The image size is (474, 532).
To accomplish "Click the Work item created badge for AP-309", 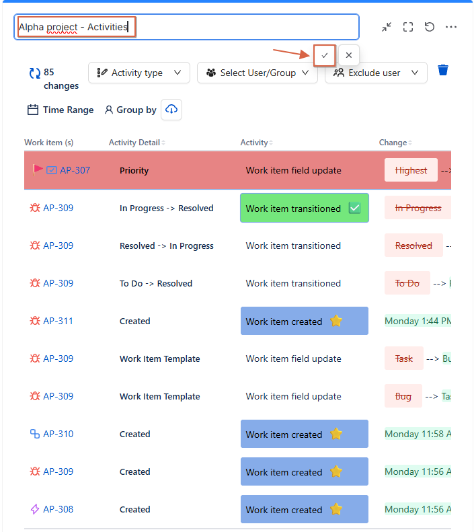I will tap(305, 471).
